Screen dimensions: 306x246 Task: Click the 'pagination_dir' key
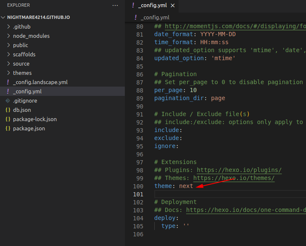click(x=179, y=98)
